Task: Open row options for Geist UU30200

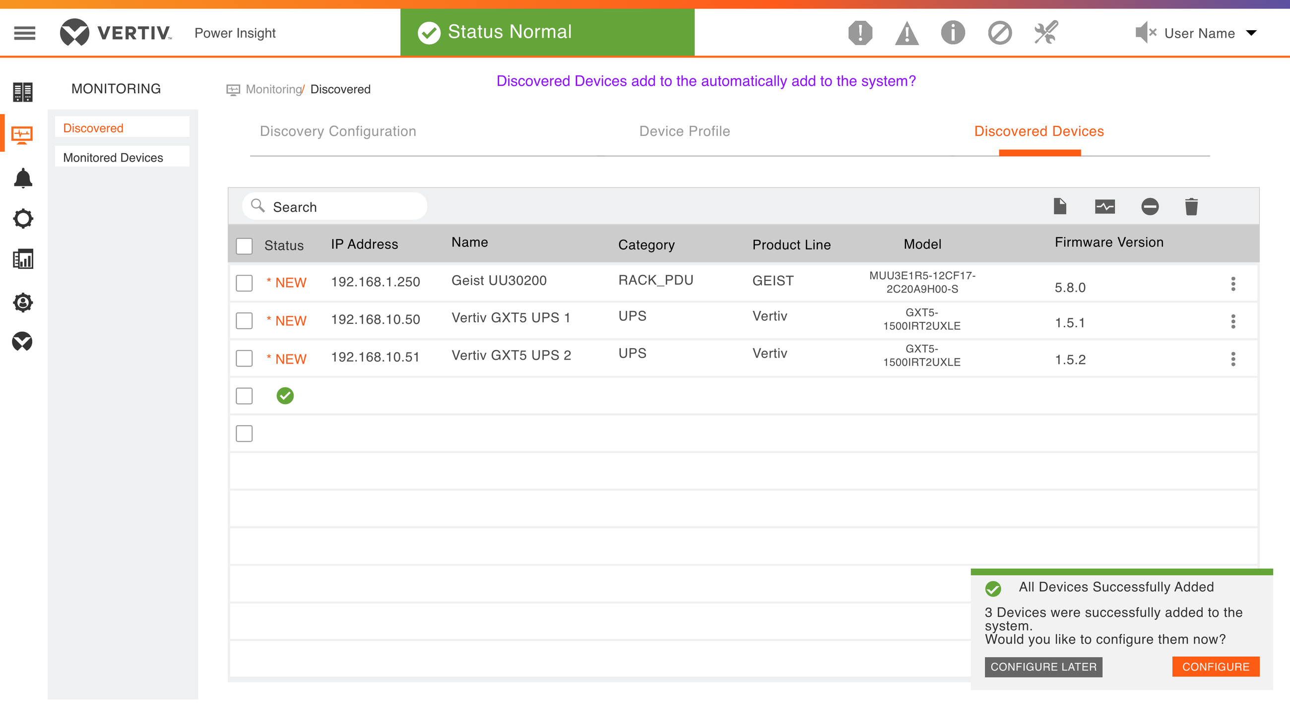Action: [x=1233, y=284]
